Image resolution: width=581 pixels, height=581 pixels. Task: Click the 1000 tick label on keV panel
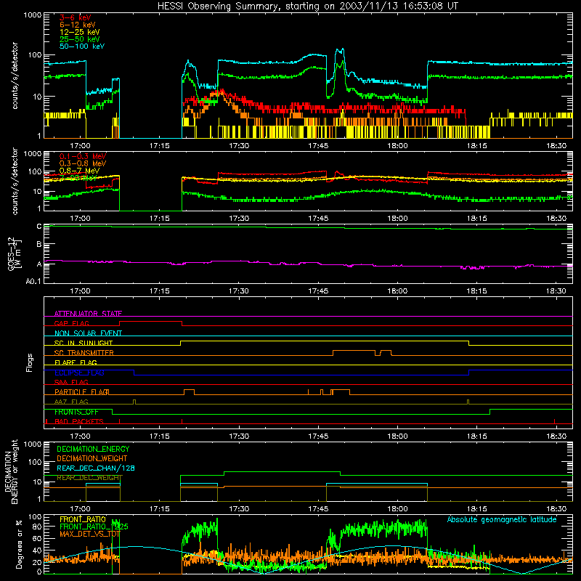click(x=33, y=15)
